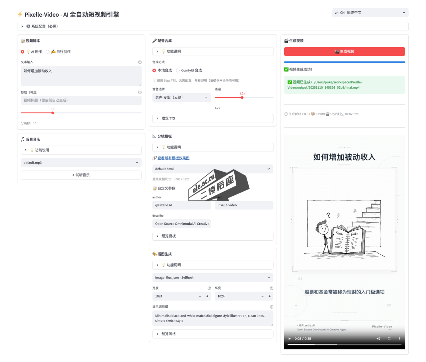Screen dimensions: 426x362
Task: Expand 功能说明 under 插图生成
Action: pyautogui.click(x=213, y=265)
